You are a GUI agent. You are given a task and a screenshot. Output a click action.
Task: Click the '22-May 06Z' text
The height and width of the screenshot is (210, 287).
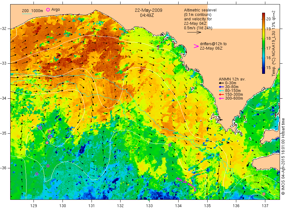(x=211, y=48)
